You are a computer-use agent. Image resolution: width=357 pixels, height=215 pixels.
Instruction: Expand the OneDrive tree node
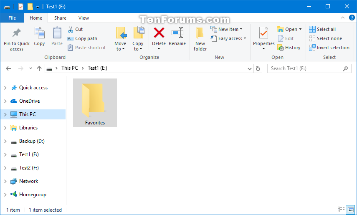click(x=5, y=101)
